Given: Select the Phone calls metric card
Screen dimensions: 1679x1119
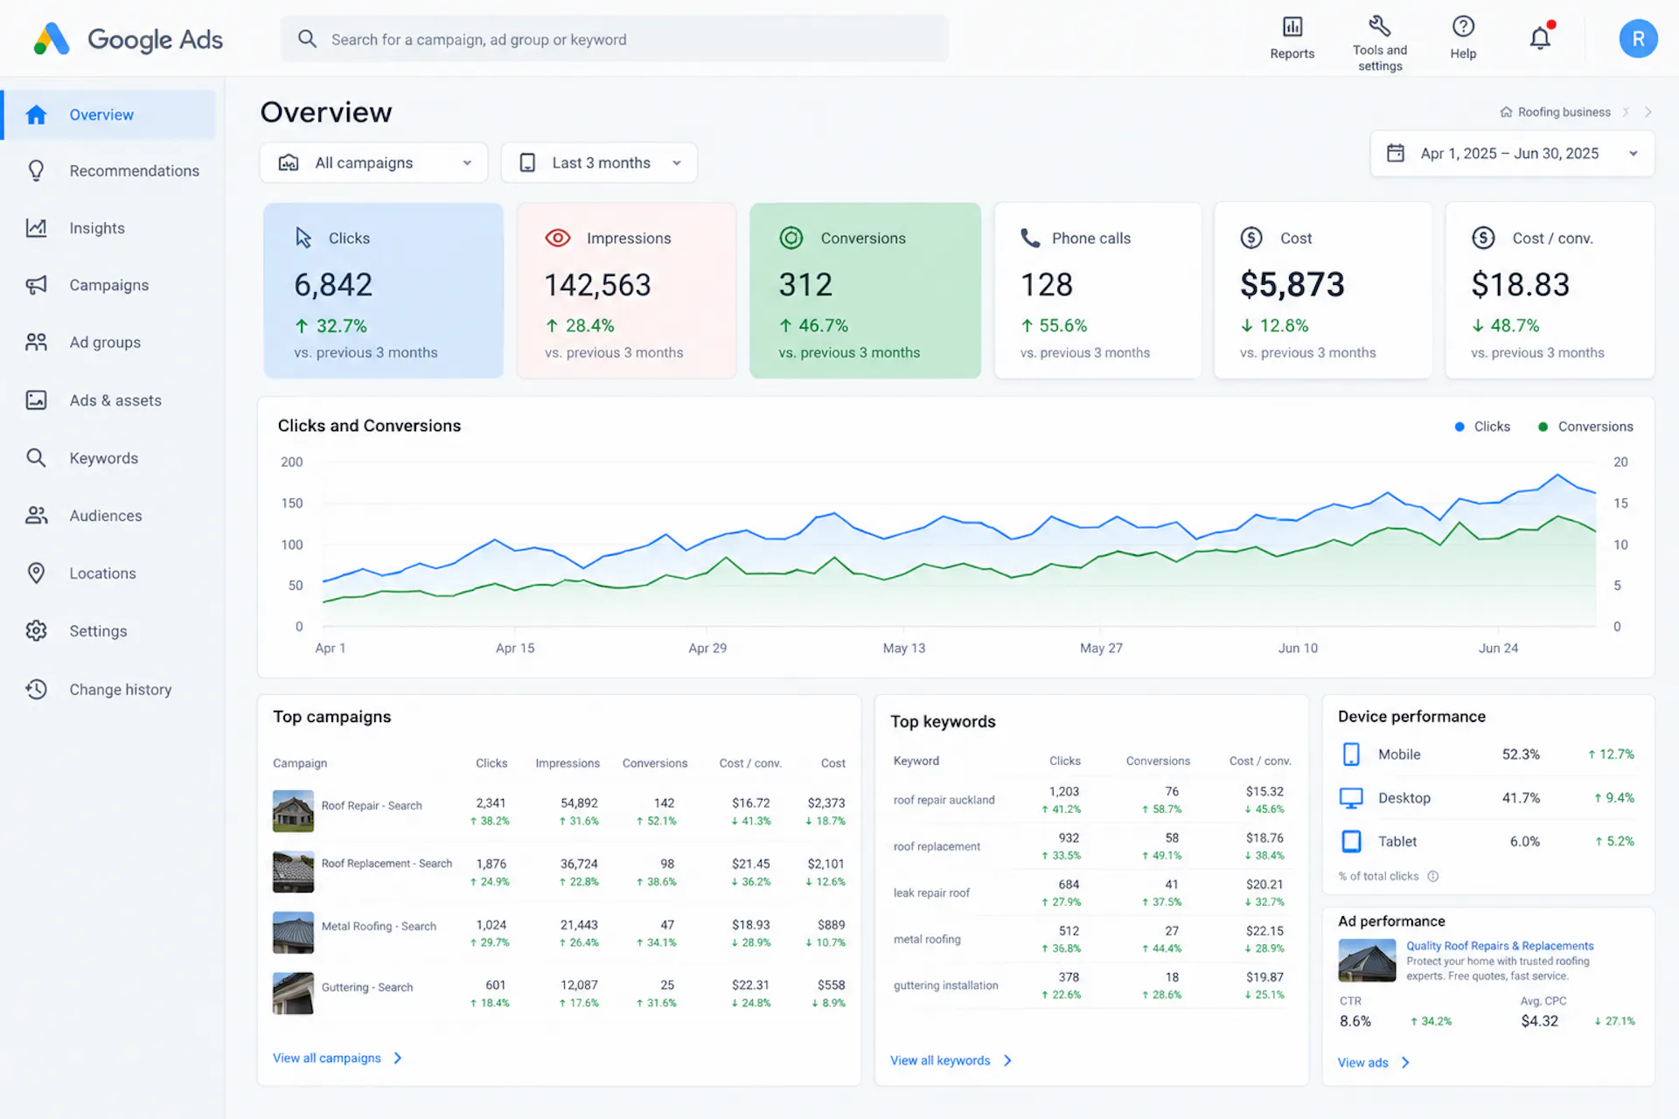Looking at the screenshot, I should click(1097, 291).
